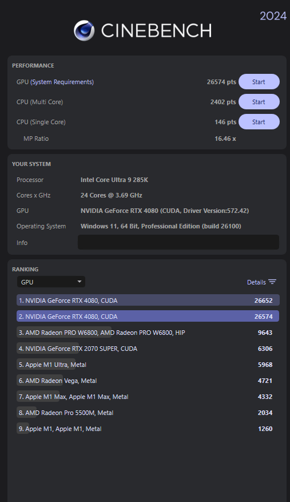This screenshot has height=502, width=290.
Task: Click the Info text field
Action: click(178, 242)
